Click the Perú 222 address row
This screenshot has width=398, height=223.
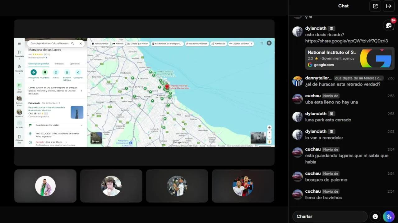point(56,135)
